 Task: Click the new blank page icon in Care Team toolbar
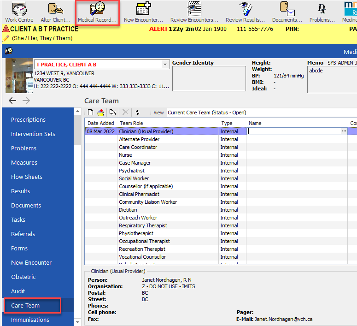[90, 113]
